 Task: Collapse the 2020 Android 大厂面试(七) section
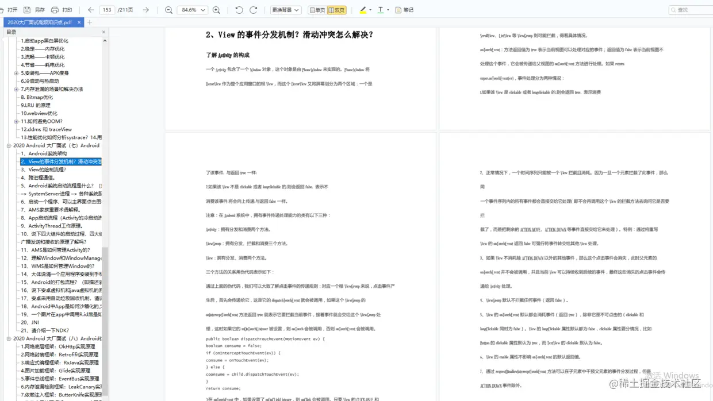(x=9, y=145)
